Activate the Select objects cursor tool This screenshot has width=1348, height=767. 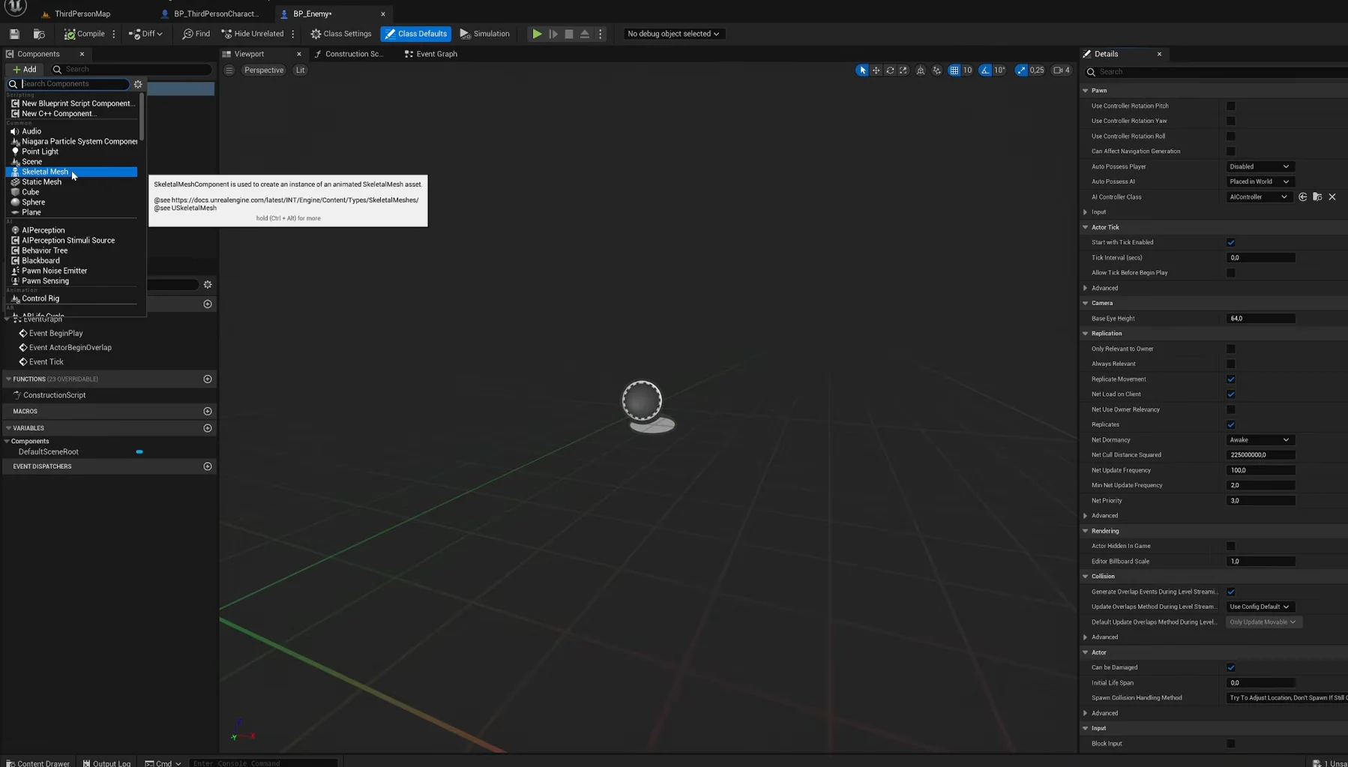(862, 70)
